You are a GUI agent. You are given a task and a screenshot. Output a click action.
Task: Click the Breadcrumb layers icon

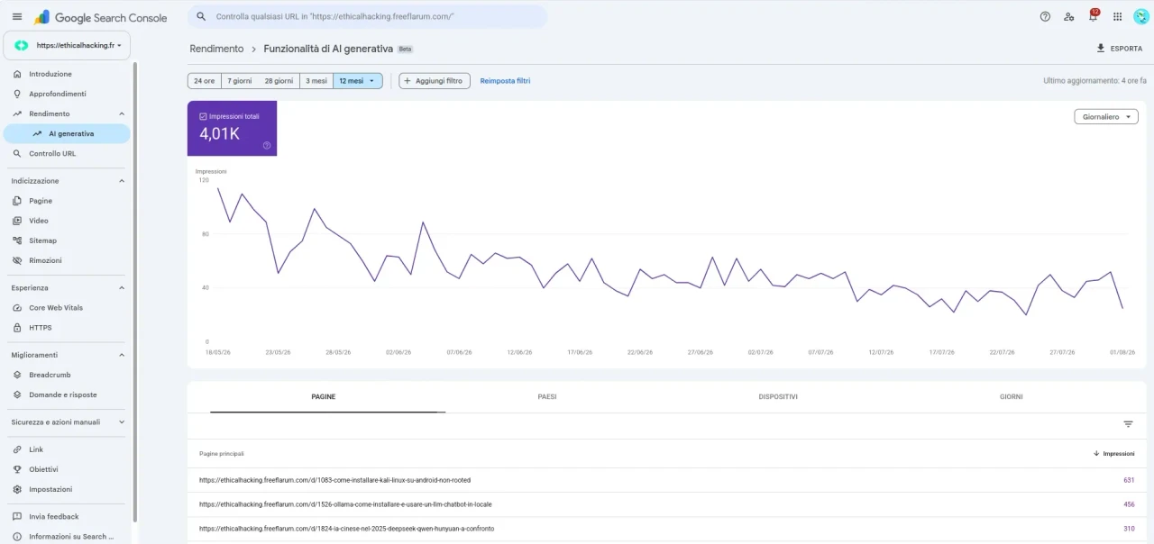[x=17, y=375]
